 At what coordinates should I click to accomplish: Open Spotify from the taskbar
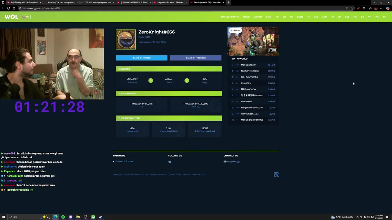(x=63, y=217)
